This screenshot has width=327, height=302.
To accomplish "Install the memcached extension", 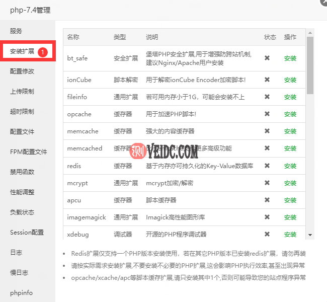I will [290, 148].
